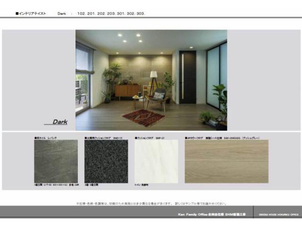The width and height of the screenshot is (302, 226).
Task: Click the インテリアテイスト heading text
Action: [31, 14]
